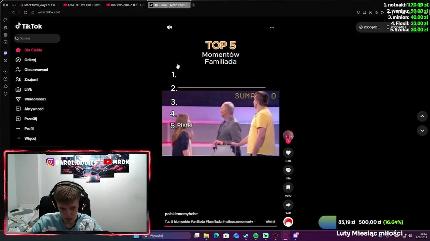Follow the creator via plus avatar
The width and height of the screenshot is (430, 241).
[288, 141]
